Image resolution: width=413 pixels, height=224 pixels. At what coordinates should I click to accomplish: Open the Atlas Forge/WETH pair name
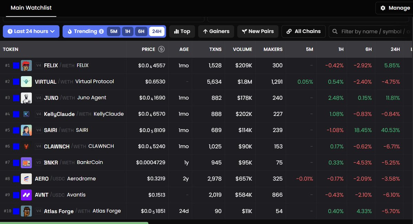coord(67,211)
